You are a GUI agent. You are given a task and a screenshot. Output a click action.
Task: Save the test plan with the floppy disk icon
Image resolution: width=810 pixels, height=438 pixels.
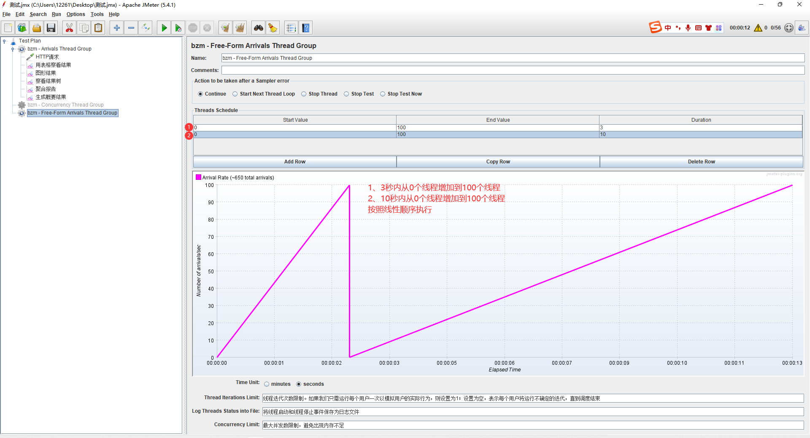click(x=51, y=28)
